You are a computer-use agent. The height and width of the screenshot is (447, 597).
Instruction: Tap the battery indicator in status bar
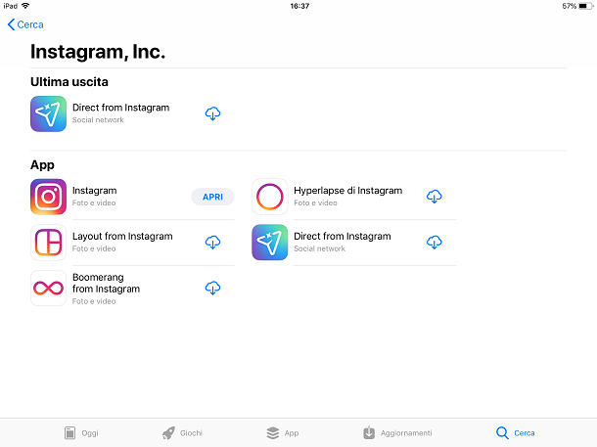click(585, 6)
